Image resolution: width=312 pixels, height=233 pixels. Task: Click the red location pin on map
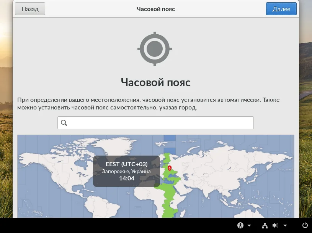point(170,168)
